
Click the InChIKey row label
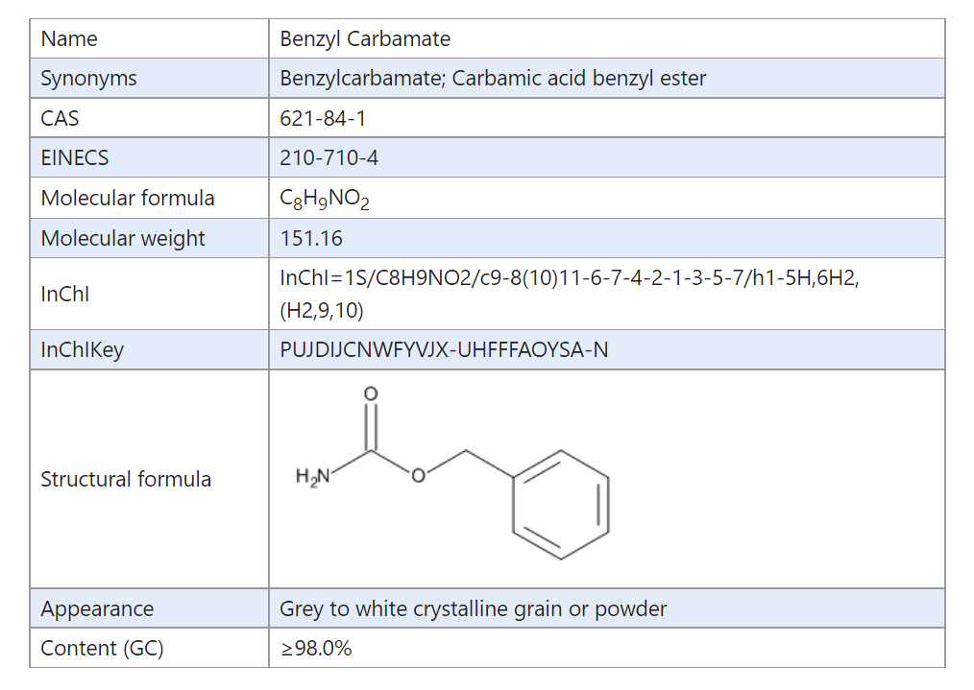(82, 350)
